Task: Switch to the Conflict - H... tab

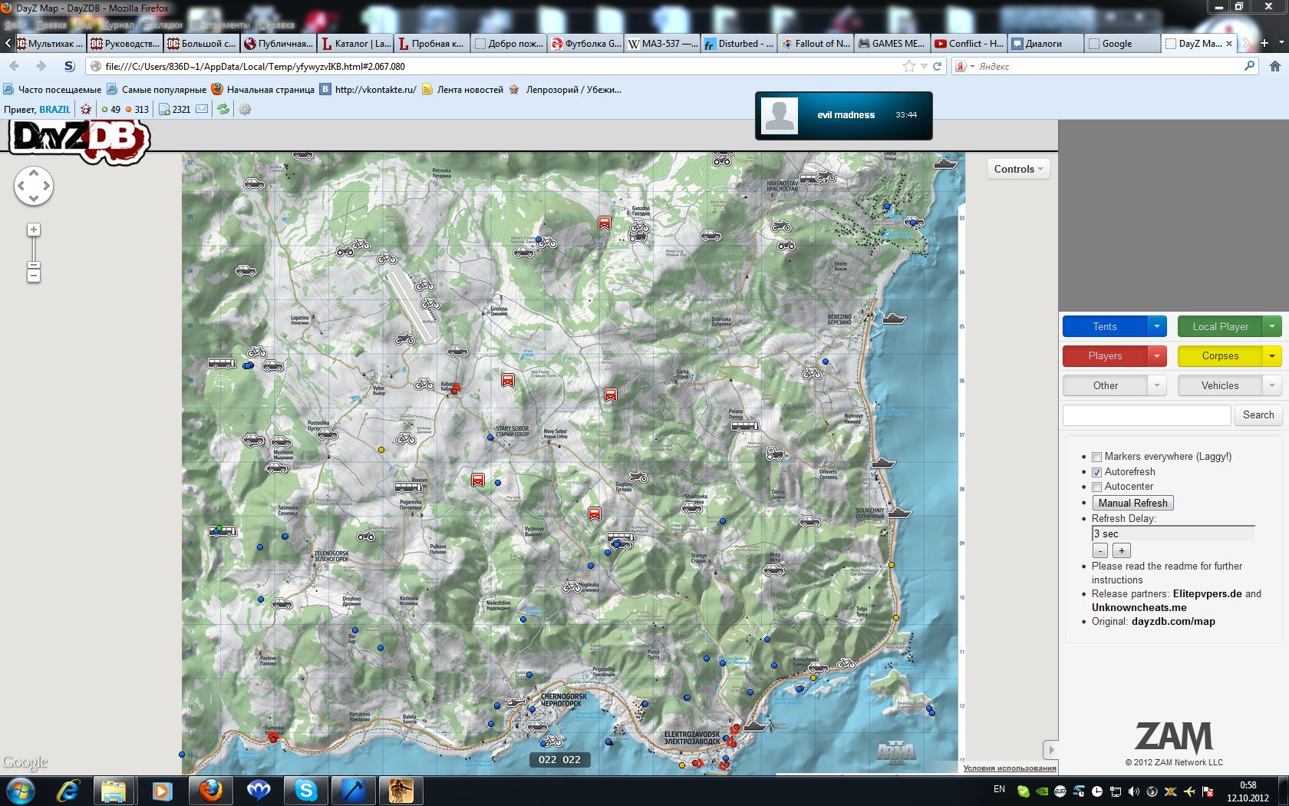Action: 968,44
